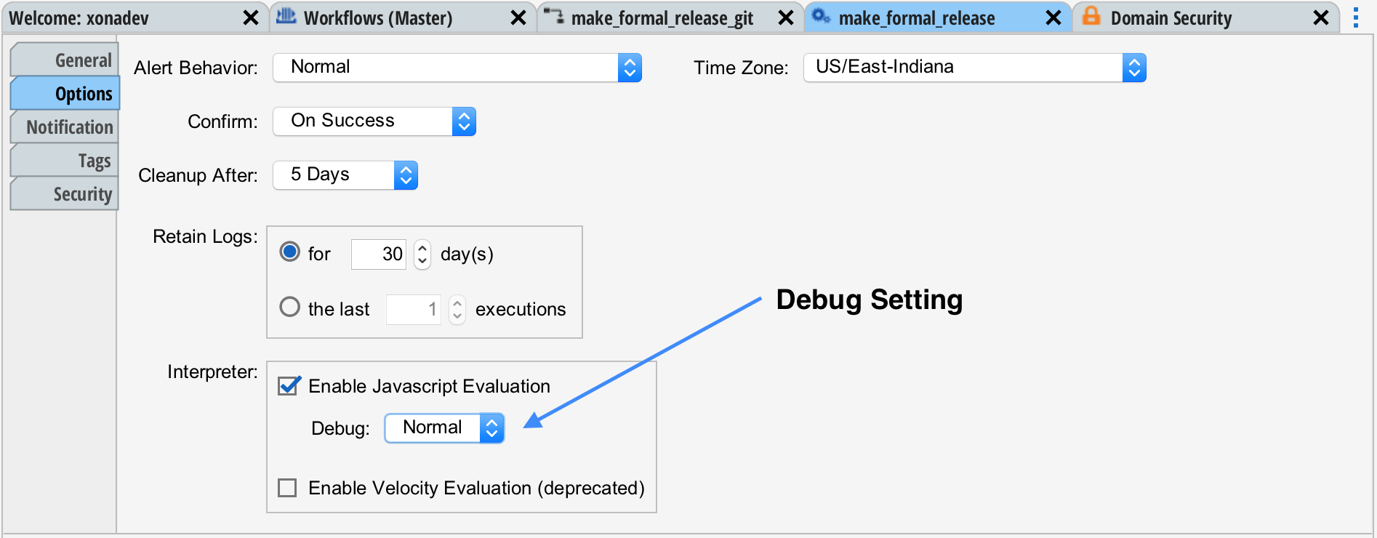Click the bar chart icon on Workflows (Master) tab

coord(286,17)
